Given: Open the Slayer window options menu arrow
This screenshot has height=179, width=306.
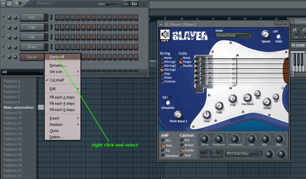Looking at the screenshot, I should 161,24.
